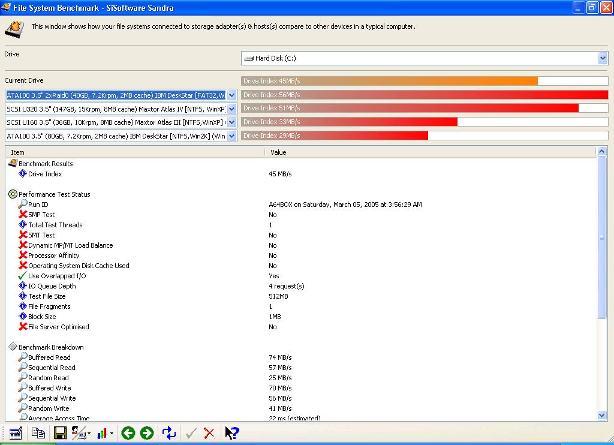This screenshot has height=445, width=614.
Task: Copy results using the copy icon
Action: coord(38,433)
